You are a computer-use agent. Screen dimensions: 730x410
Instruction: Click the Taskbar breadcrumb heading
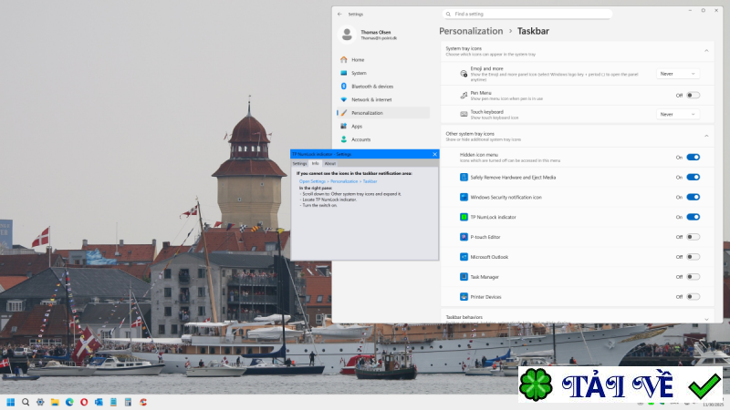533,31
